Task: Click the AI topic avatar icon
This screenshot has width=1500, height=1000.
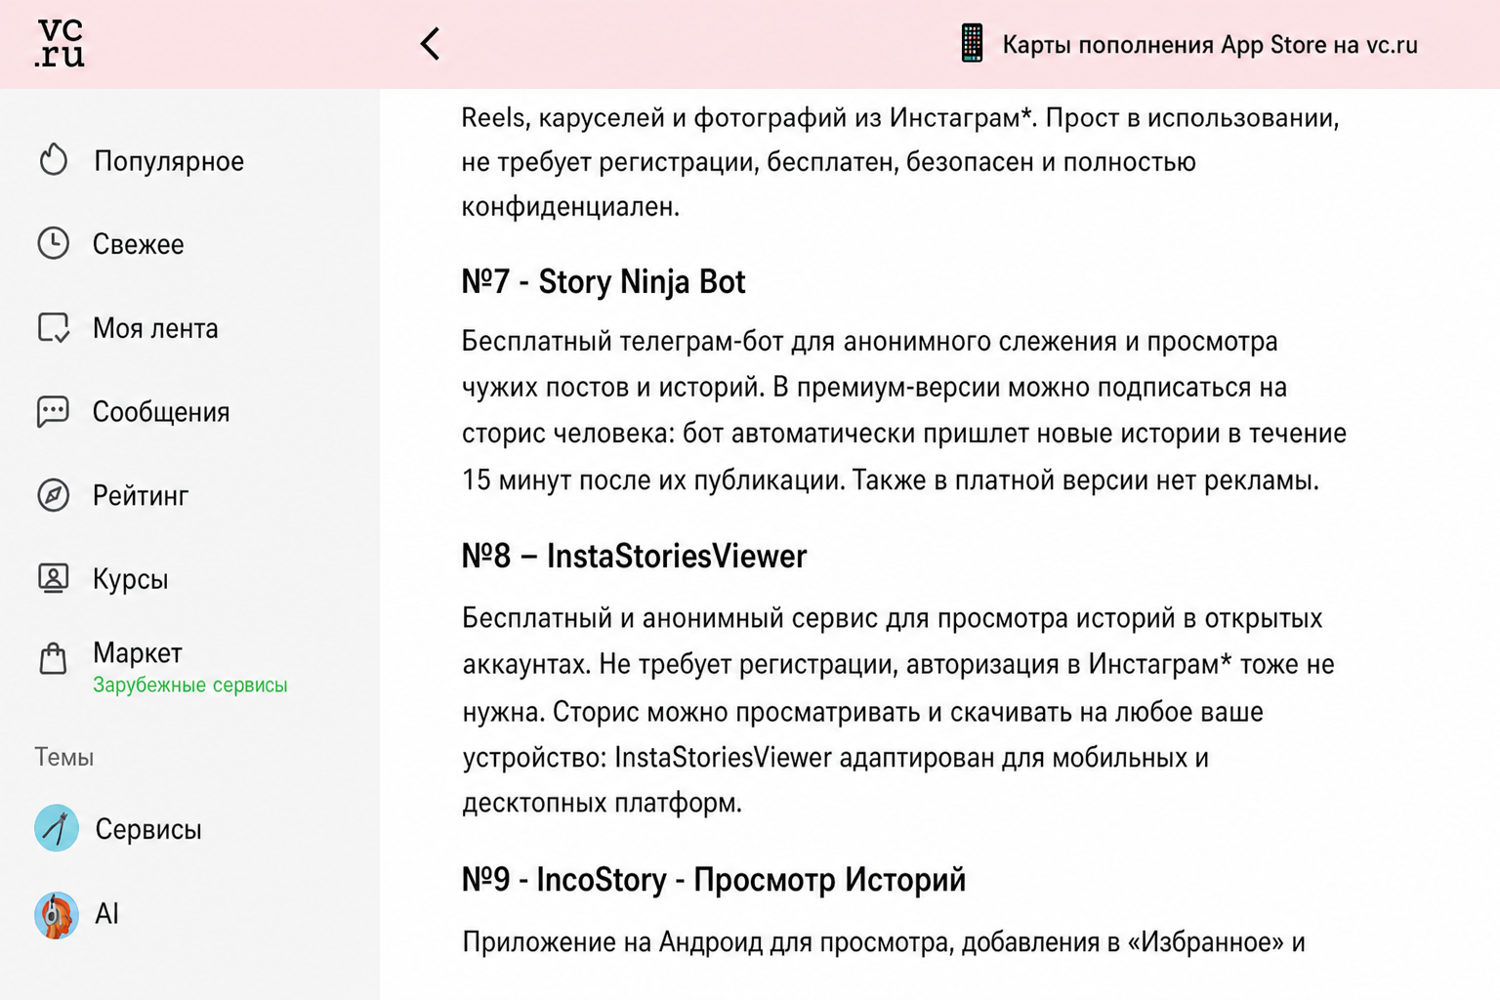Action: [57, 915]
